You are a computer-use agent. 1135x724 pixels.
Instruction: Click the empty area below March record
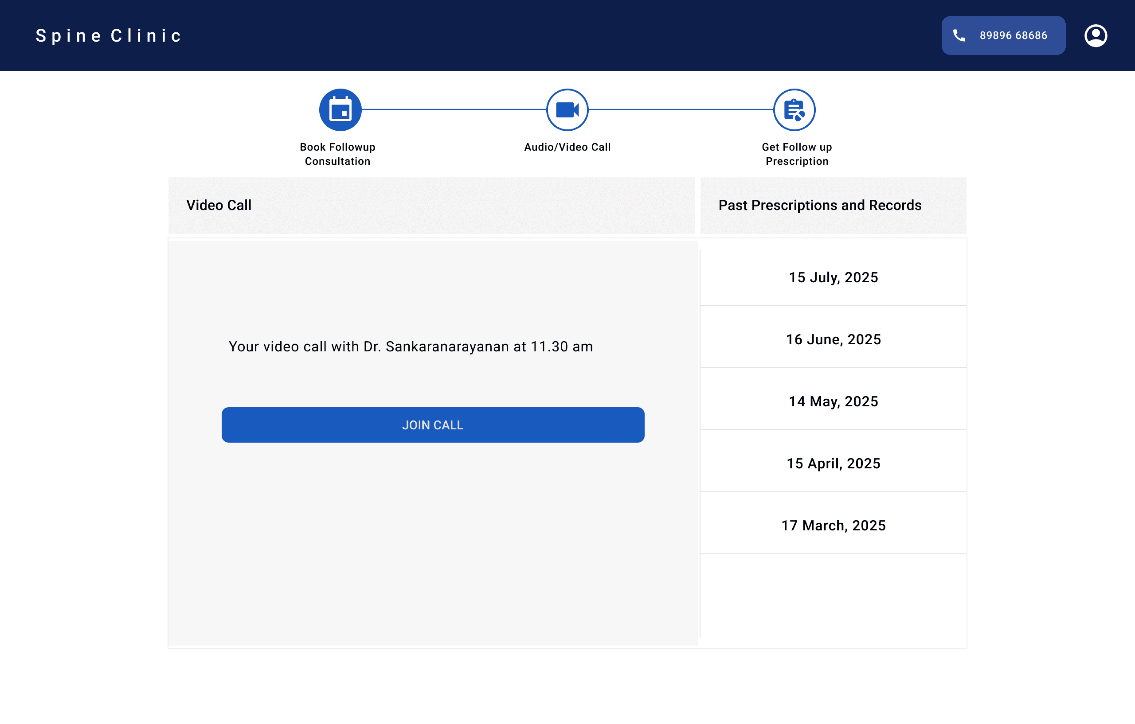833,596
